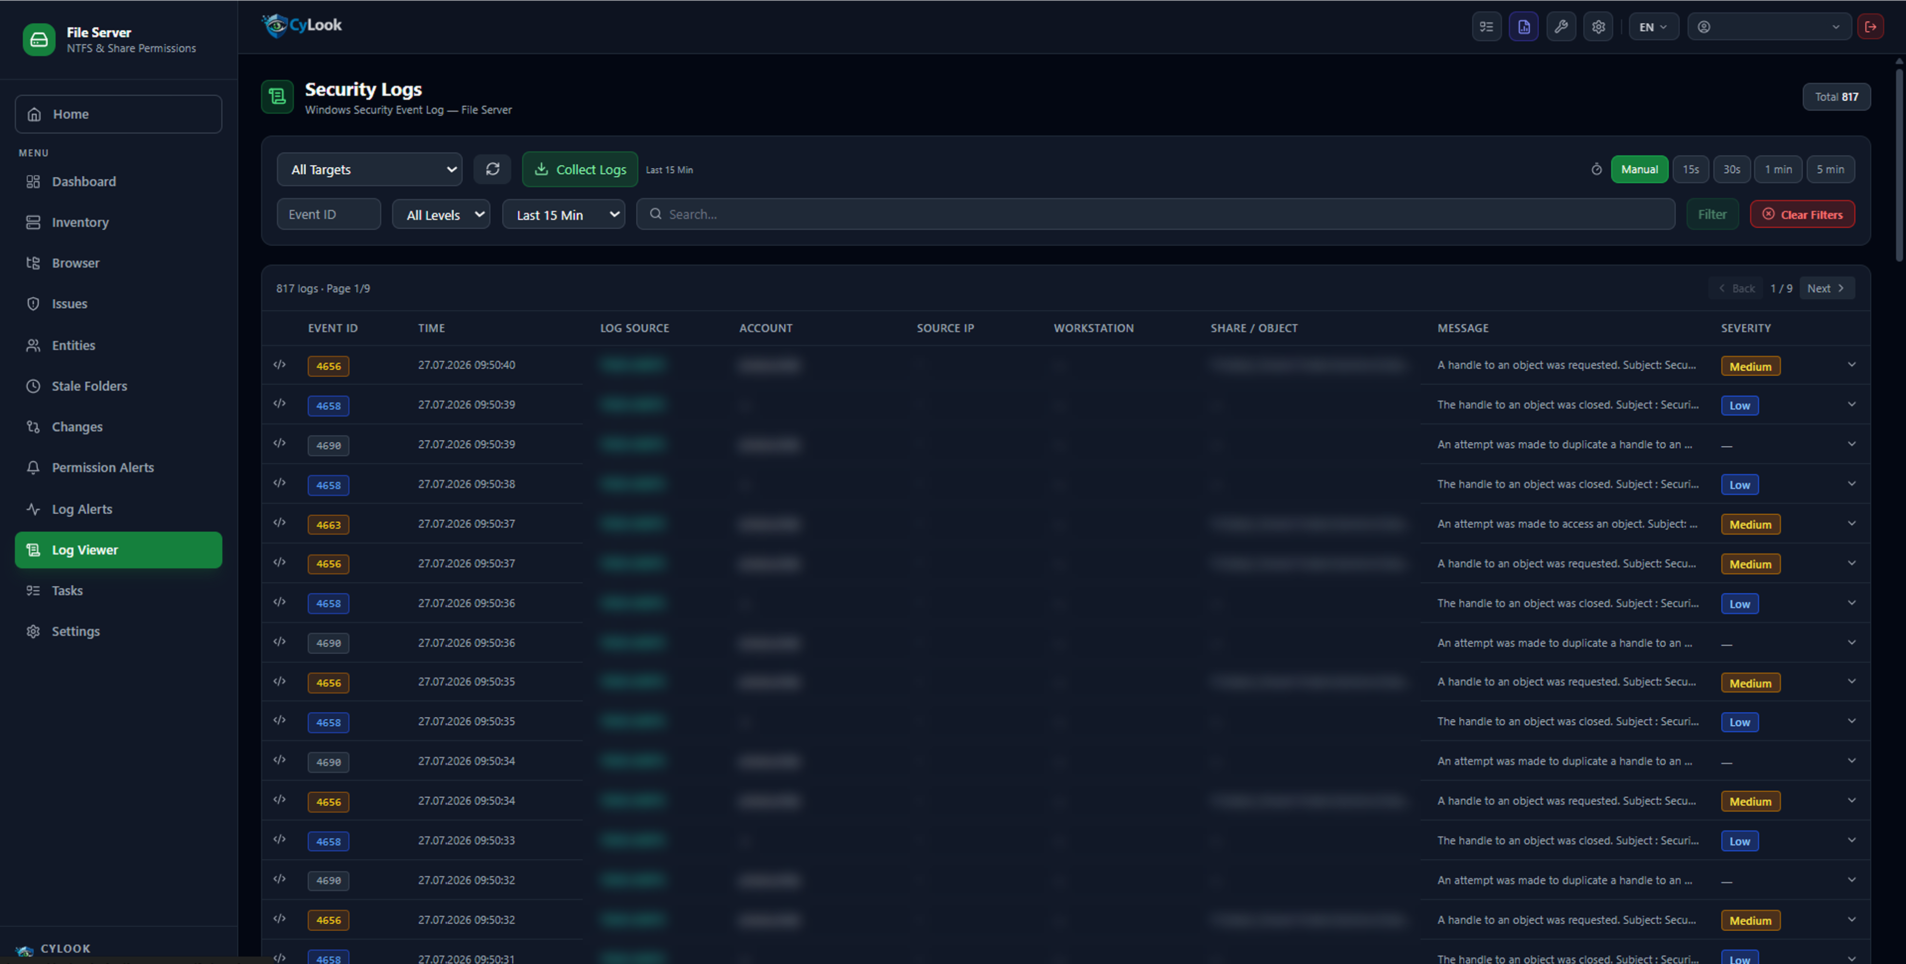
Task: Set auto-refresh to 15s
Action: pos(1691,169)
